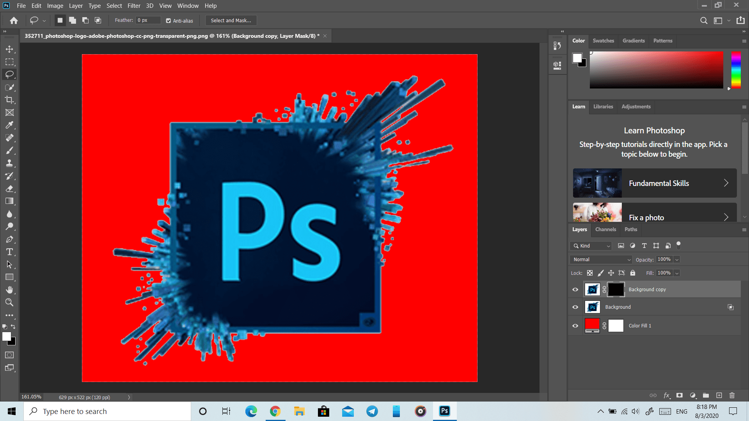Click the Select and Mask button
This screenshot has width=749, height=421.
(231, 21)
